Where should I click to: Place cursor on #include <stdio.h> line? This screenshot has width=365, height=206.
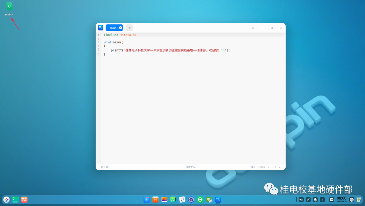tap(120, 35)
